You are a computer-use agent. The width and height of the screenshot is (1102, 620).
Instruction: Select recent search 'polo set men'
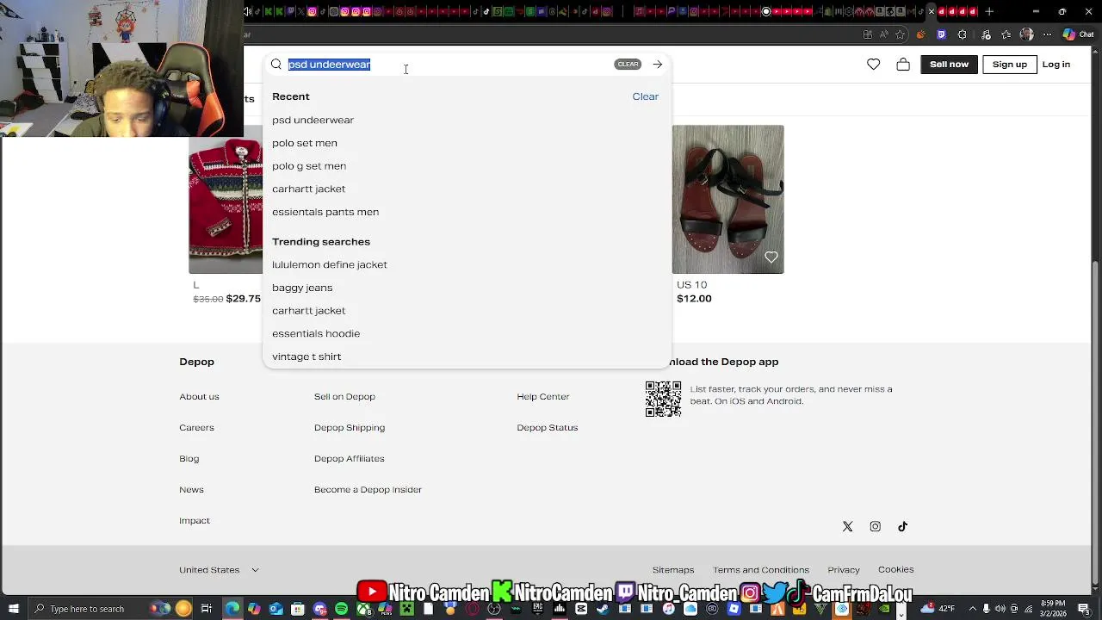coord(305,143)
